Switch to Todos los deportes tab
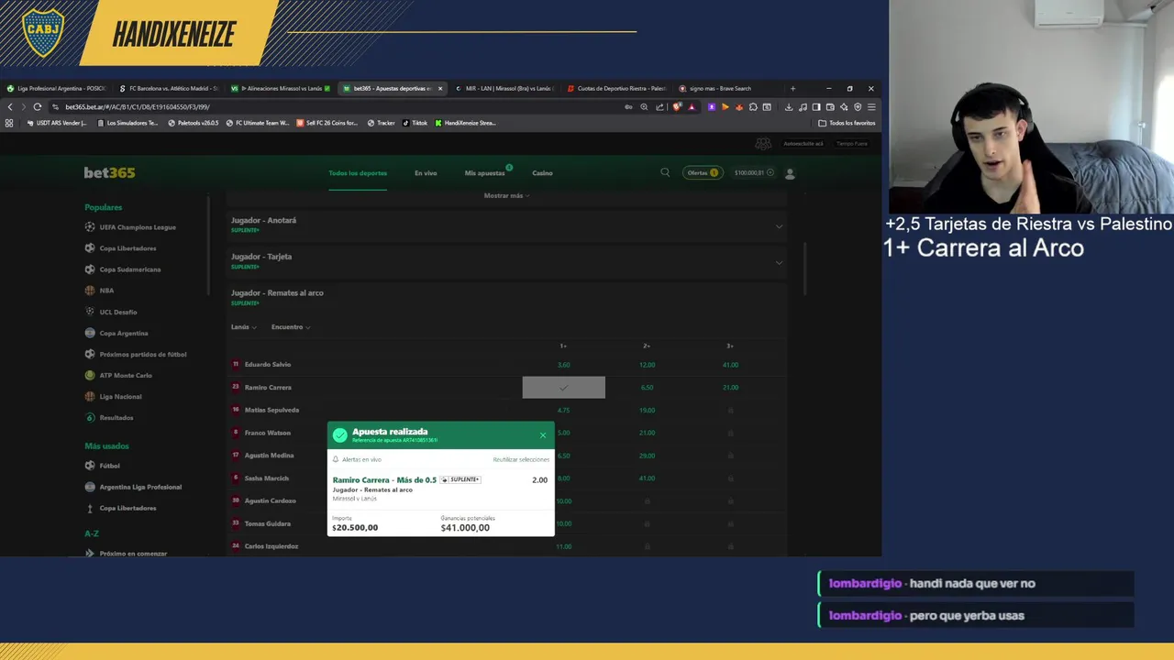Image resolution: width=1174 pixels, height=660 pixels. point(358,172)
